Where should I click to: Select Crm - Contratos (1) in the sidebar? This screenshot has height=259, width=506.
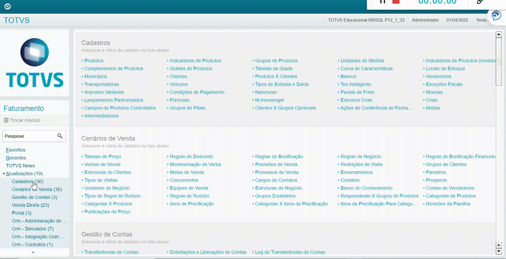coord(32,245)
